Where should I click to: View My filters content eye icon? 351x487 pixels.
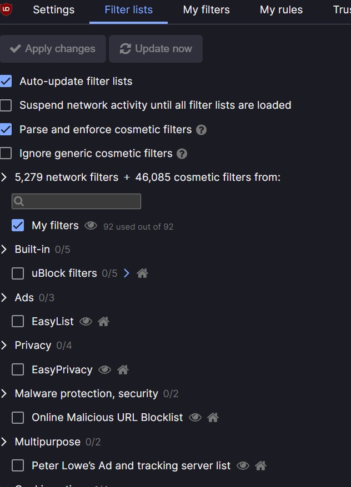pos(91,226)
